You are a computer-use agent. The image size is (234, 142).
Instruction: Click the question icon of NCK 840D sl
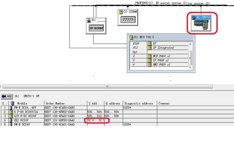click(x=150, y=56)
